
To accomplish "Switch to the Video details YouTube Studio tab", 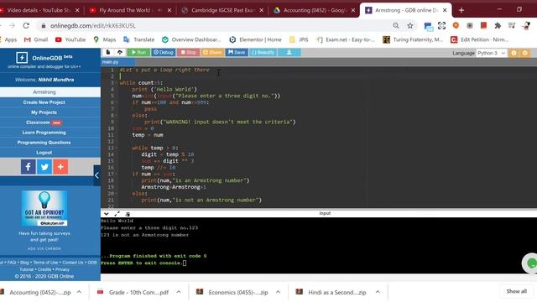I will pos(39,10).
